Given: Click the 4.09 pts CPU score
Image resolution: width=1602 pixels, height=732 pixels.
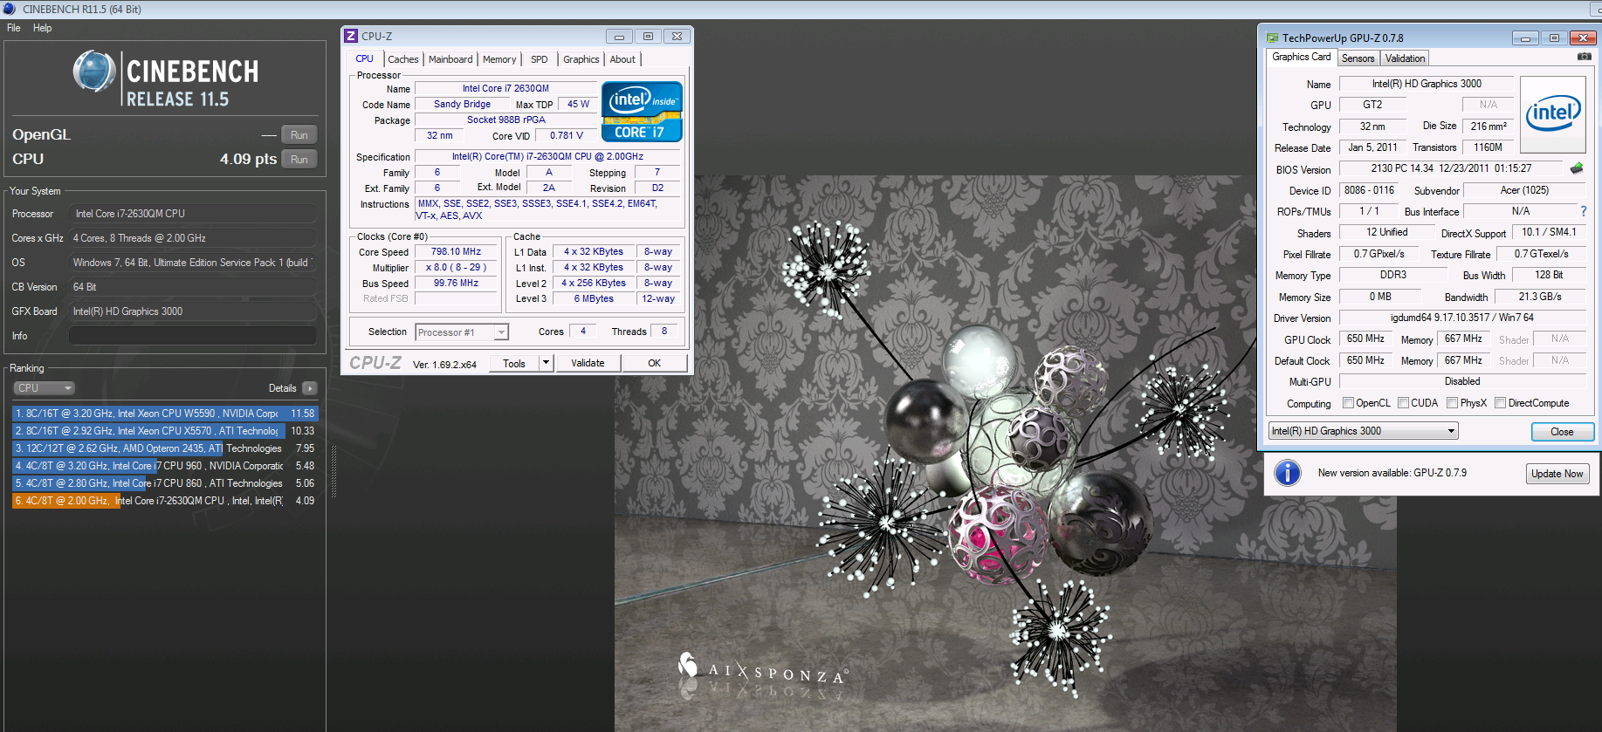Looking at the screenshot, I should tap(248, 159).
